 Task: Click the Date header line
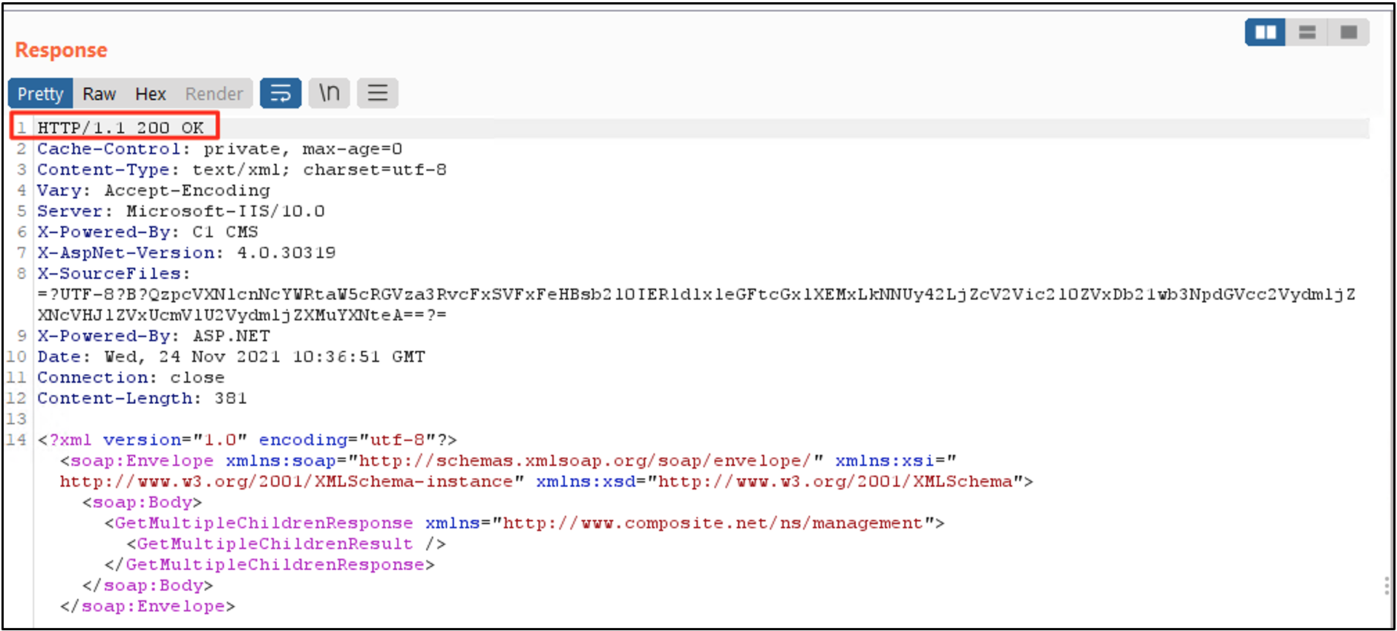[x=232, y=356]
